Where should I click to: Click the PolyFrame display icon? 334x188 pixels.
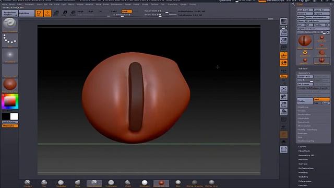click(283, 120)
